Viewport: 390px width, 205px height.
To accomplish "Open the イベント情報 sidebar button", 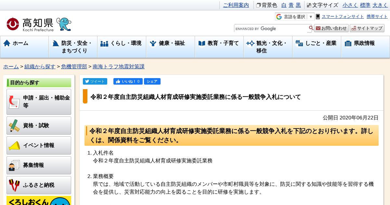I will pyautogui.click(x=39, y=145).
